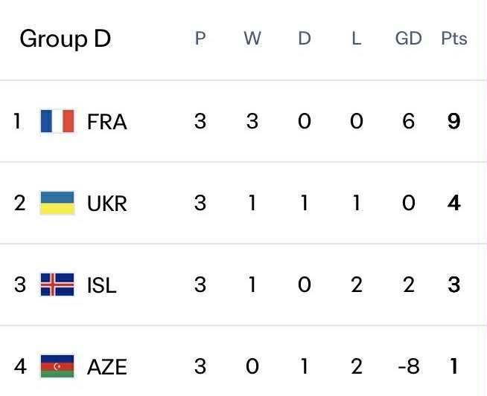Select the W column header
Viewport: 487px width, 396px height.
252,39
